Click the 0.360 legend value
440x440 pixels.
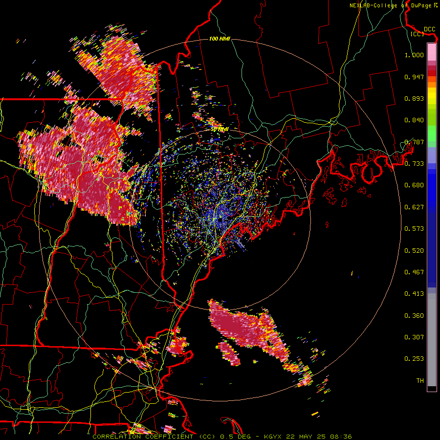(414, 316)
